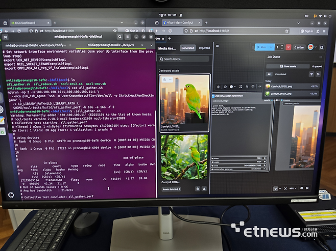Screen dimensions: 336x251
Task: Select the All filter in Job Queue
Action: tap(270, 74)
